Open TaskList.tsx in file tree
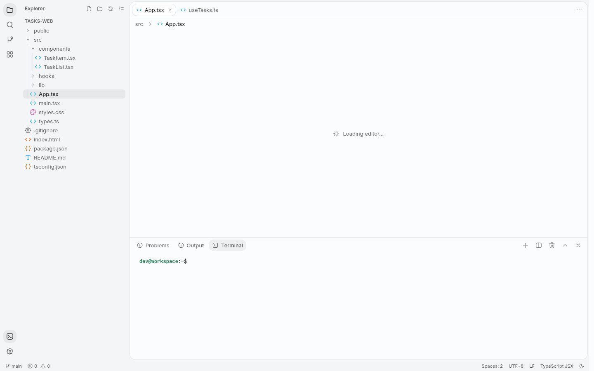The height and width of the screenshot is (371, 594). (x=74, y=67)
